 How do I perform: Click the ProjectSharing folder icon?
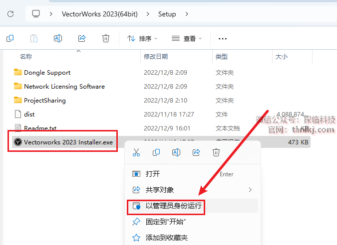tap(18, 100)
